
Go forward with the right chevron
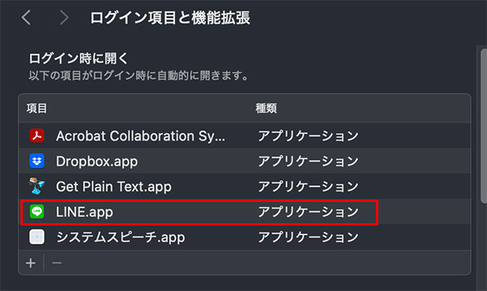click(64, 18)
